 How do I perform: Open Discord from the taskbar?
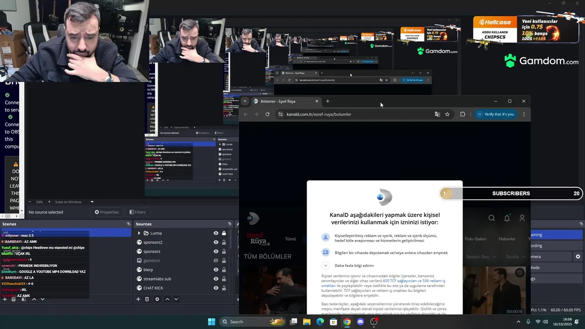(x=360, y=322)
